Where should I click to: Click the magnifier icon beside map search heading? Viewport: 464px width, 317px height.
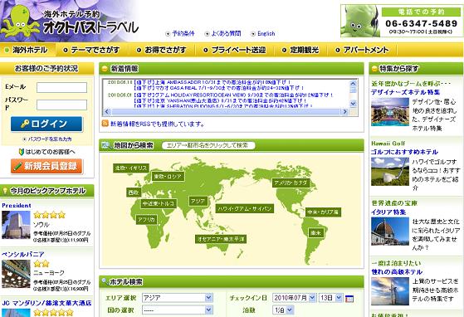pyautogui.click(x=106, y=145)
